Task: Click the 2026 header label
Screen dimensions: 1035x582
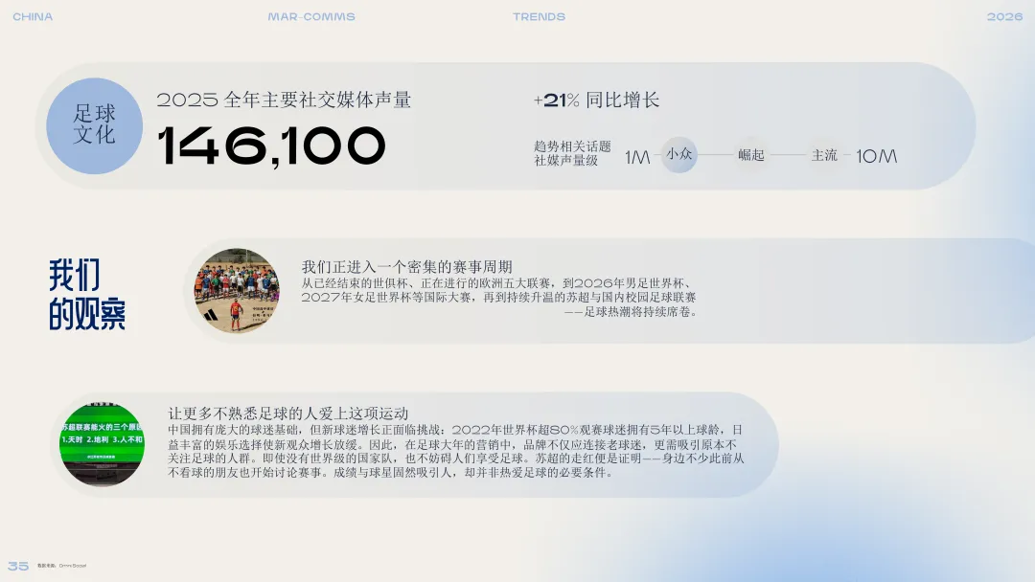Action: pyautogui.click(x=1004, y=17)
